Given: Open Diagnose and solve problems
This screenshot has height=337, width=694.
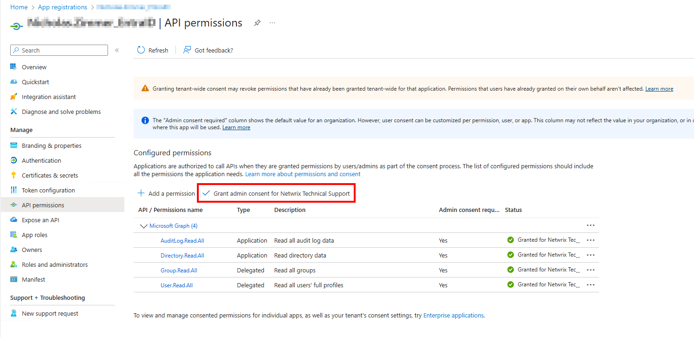Looking at the screenshot, I should [x=61, y=112].
